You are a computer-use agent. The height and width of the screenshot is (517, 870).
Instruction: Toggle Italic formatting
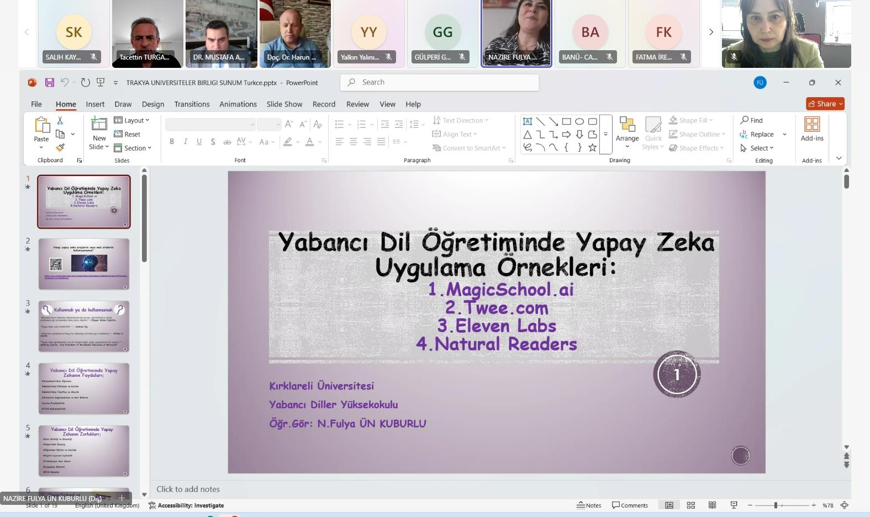point(186,142)
